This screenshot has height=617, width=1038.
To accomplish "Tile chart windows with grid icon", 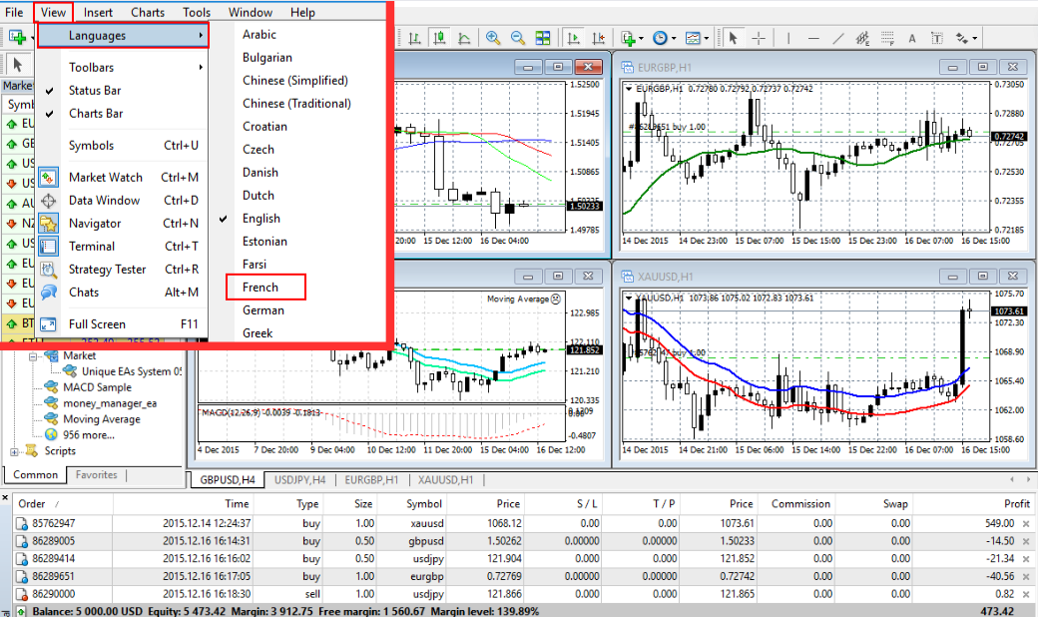I will click(x=543, y=38).
